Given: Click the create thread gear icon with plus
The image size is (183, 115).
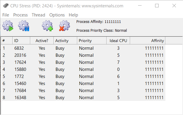Looking at the screenshot, I should 48,26.
